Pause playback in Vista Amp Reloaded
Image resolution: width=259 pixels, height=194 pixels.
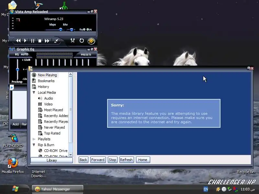(33, 41)
